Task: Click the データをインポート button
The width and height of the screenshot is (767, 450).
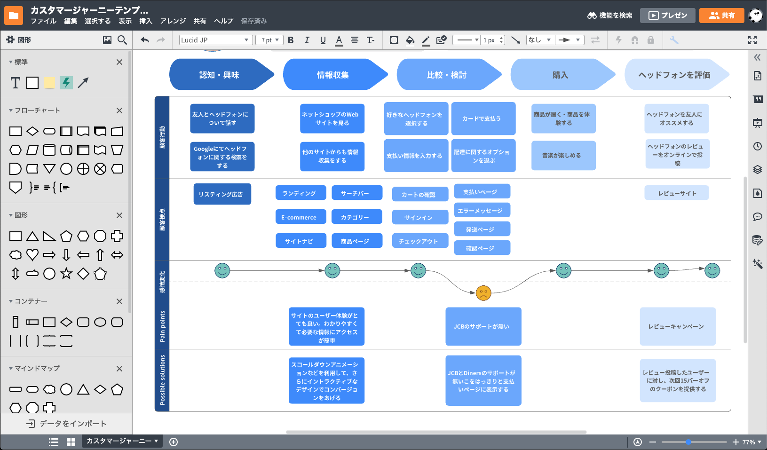Action: [x=66, y=424]
